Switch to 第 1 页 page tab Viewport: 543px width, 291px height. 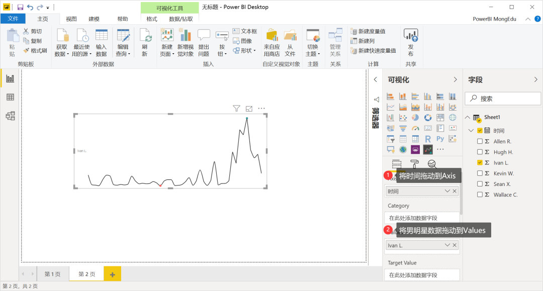tap(52, 274)
